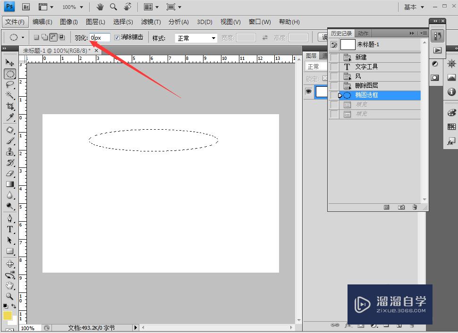Screen dimensions: 458x333
Task: Select the Blur tool
Action: tap(9, 195)
